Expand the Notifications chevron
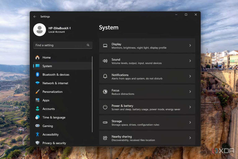The height and width of the screenshot is (159, 238). 190,76
